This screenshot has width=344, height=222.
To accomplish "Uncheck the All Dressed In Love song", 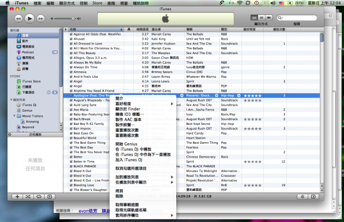I will (x=71, y=43).
